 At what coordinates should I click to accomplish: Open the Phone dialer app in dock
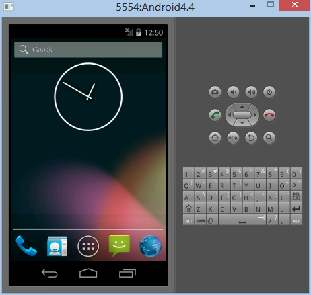coord(26,246)
